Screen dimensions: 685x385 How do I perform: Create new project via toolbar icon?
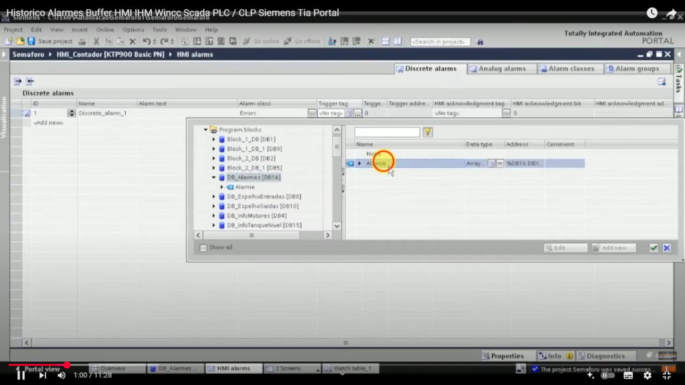pyautogui.click(x=8, y=41)
